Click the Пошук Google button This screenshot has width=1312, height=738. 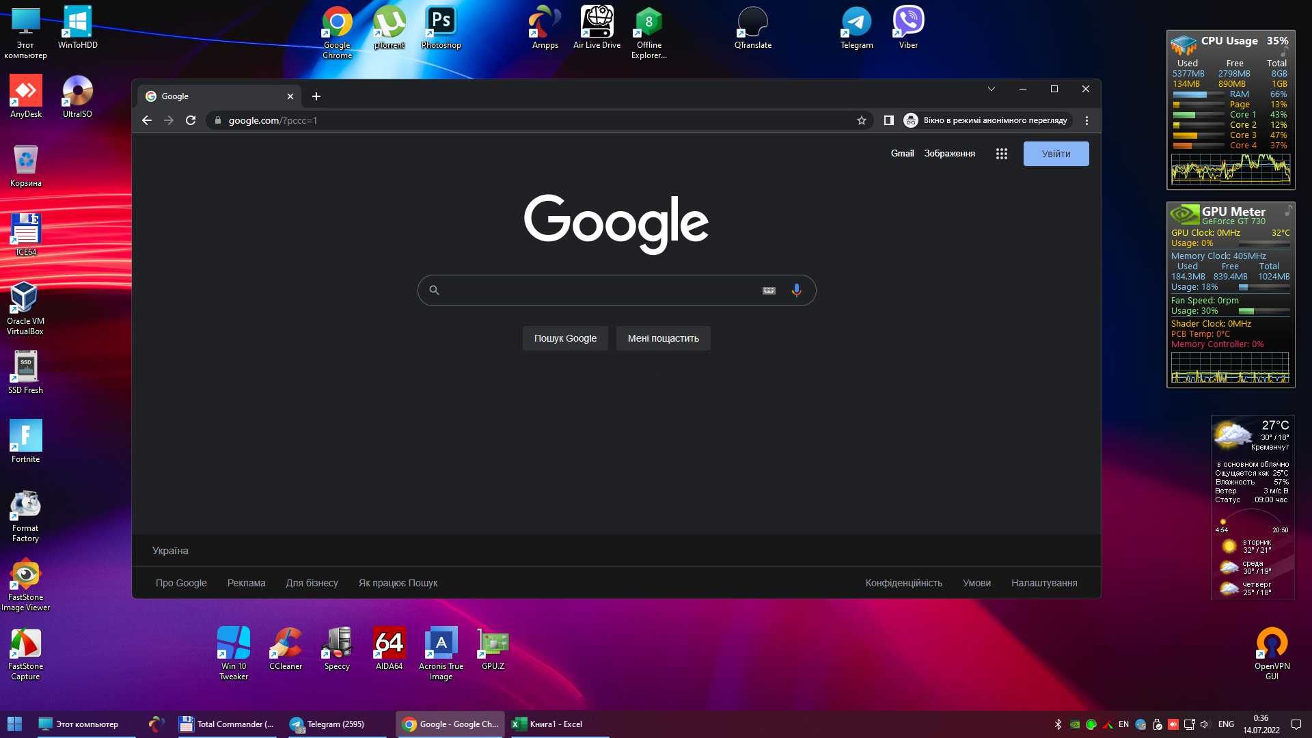tap(565, 338)
